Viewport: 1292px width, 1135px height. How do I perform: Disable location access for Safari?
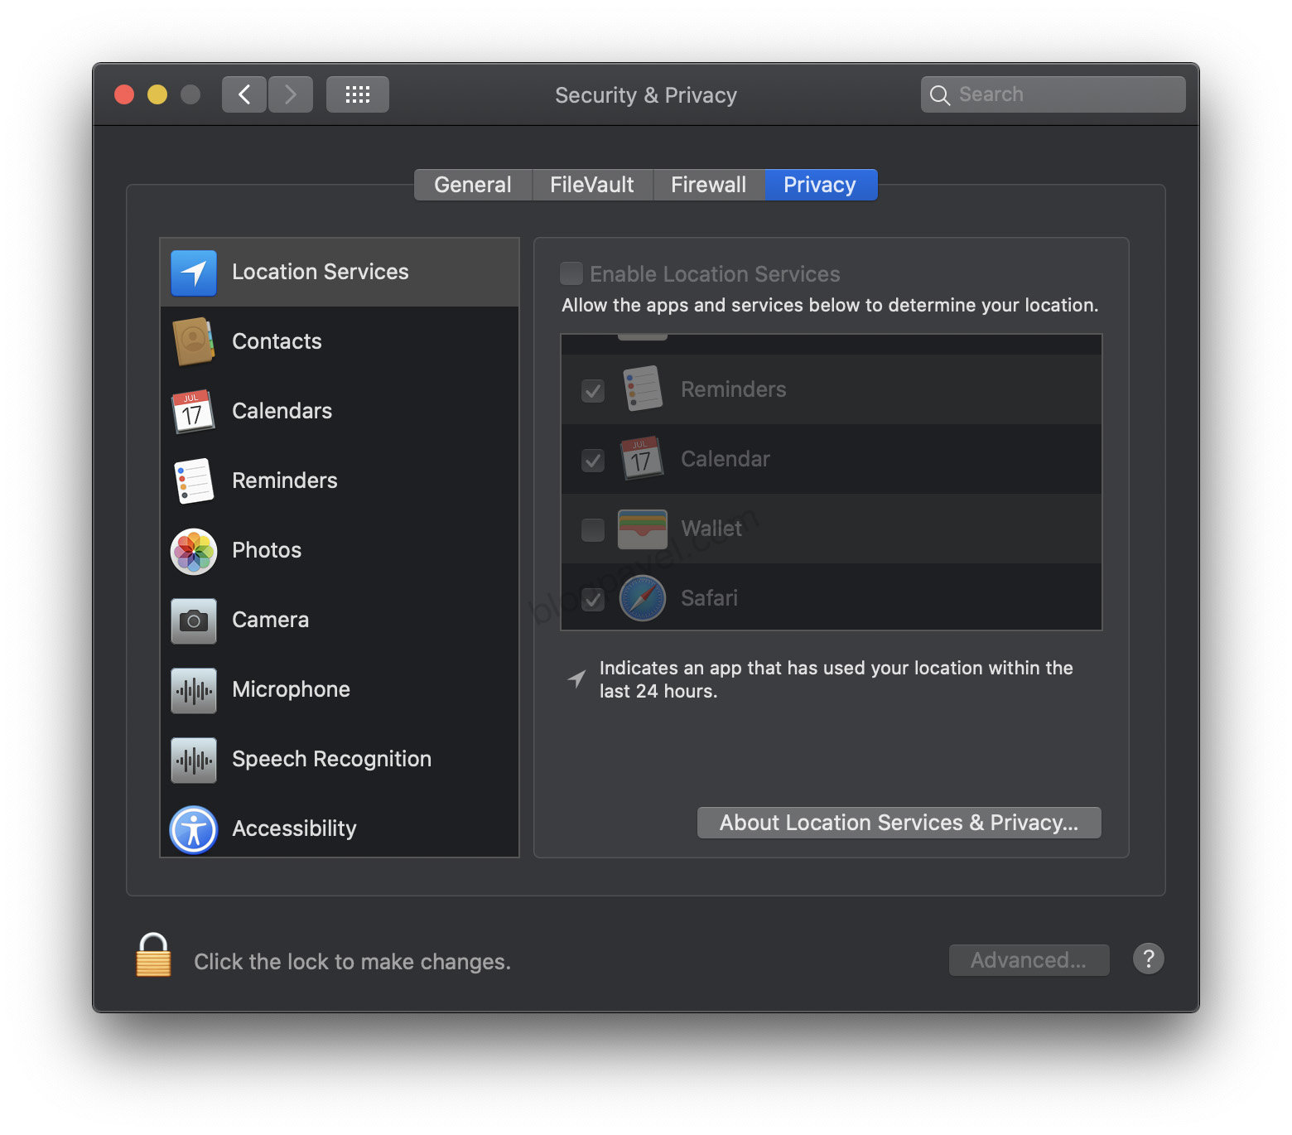[x=592, y=598]
